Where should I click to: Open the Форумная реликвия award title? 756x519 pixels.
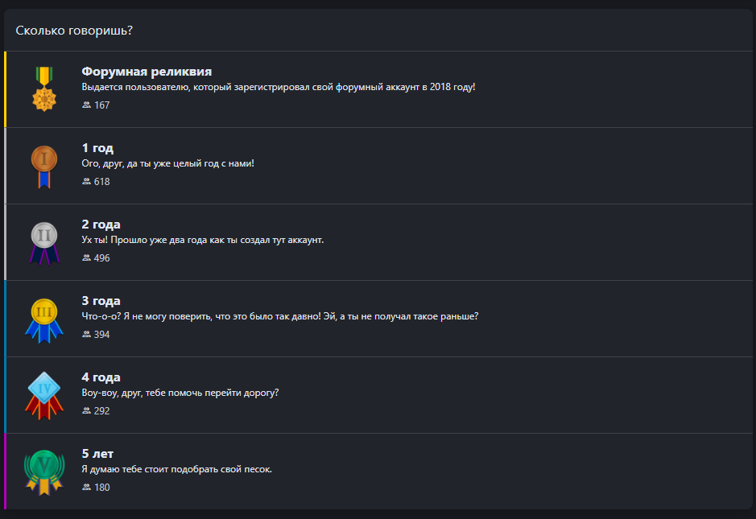[x=147, y=72]
